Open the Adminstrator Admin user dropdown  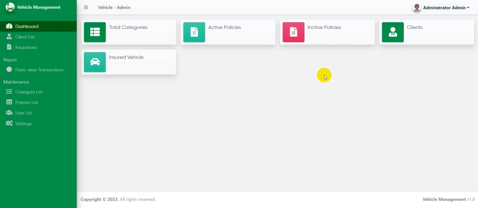pyautogui.click(x=446, y=7)
